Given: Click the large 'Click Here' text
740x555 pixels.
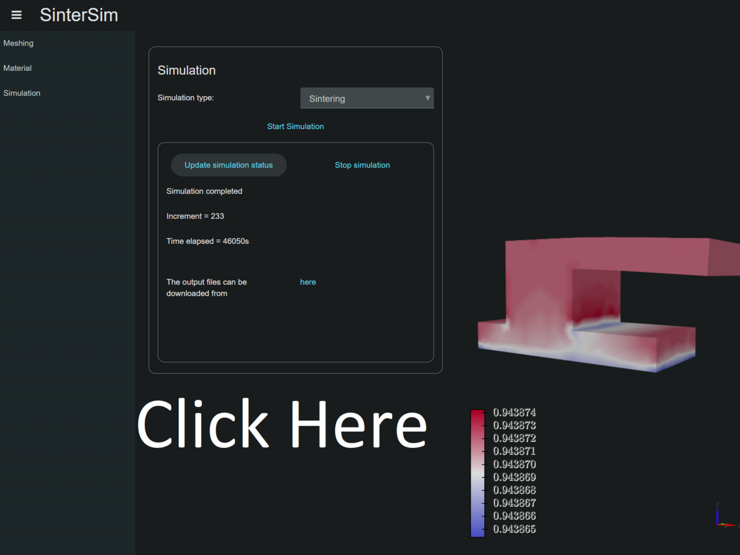Looking at the screenshot, I should (282, 424).
